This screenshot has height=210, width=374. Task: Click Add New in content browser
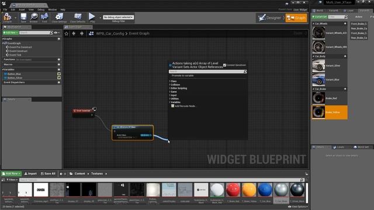point(11,174)
